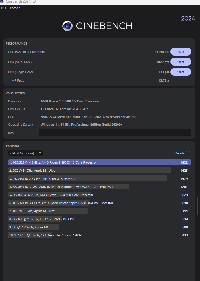
Task: Click the Windows 11 operating system text
Action: [x=81, y=125]
